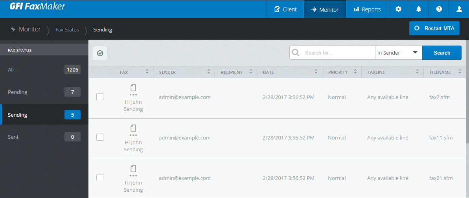Sort by the Priority column arrows
Screen dimensions: 469x198
click(x=355, y=72)
